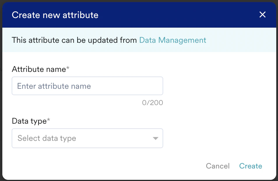Click the dropdown chevron next to Select data type
Screen dimensions: 278x181
(x=155, y=138)
